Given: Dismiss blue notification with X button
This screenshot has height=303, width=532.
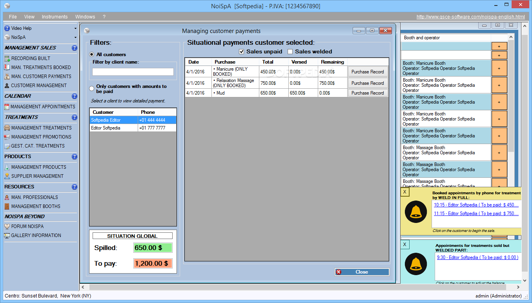Looking at the screenshot, I should 404,245.
